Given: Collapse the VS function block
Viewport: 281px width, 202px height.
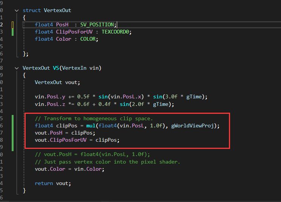Looking at the screenshot, I should click(x=17, y=68).
